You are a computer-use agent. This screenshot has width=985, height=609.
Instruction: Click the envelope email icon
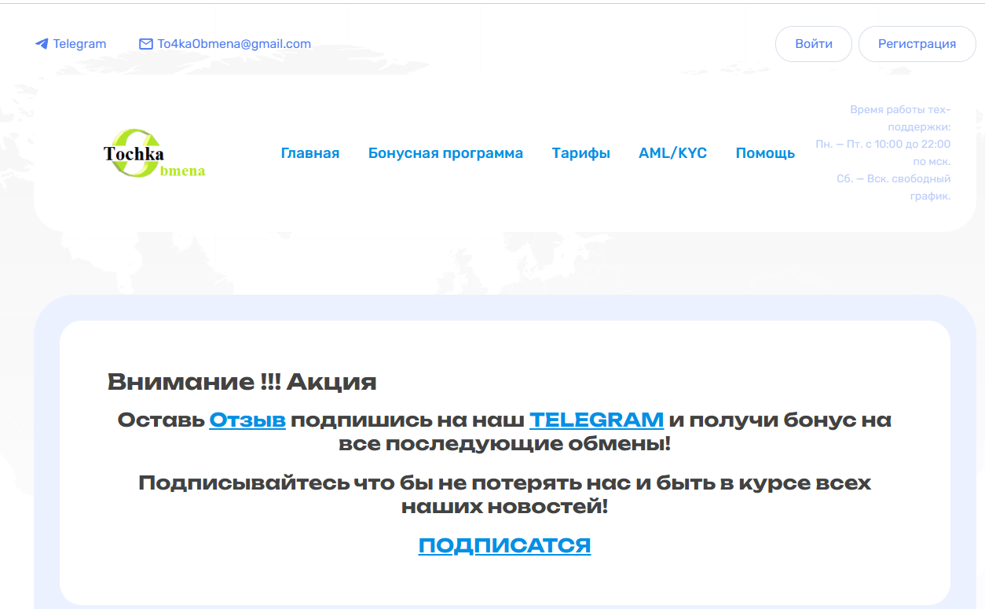click(x=145, y=44)
